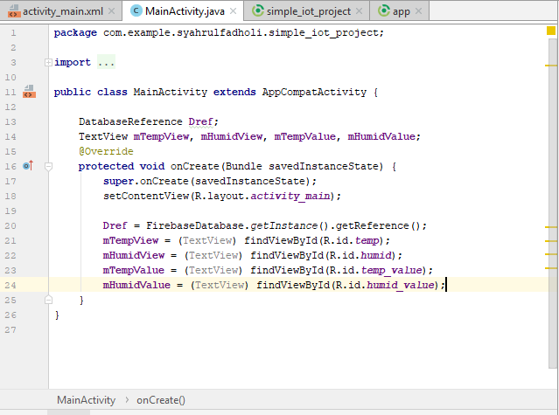Jump to warning stripe marker for line 23
The height and width of the screenshot is (415, 559).
(x=551, y=267)
